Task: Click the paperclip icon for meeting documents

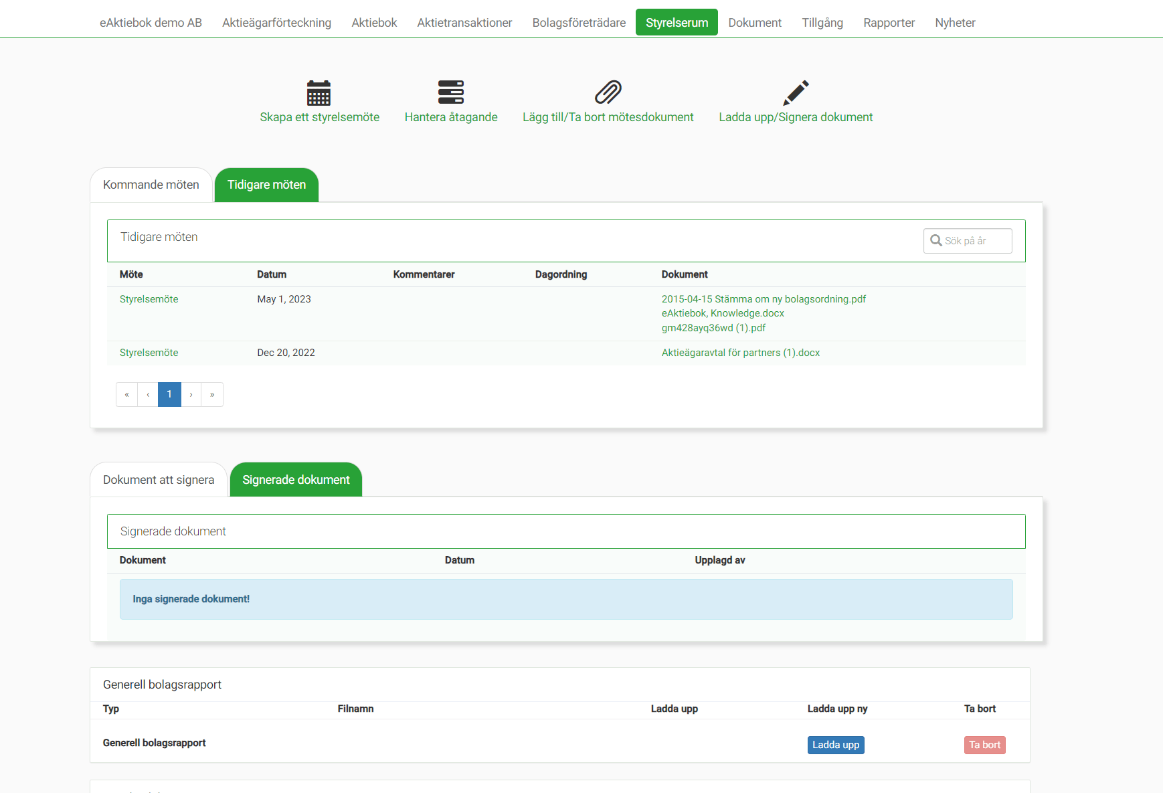Action: tap(608, 92)
